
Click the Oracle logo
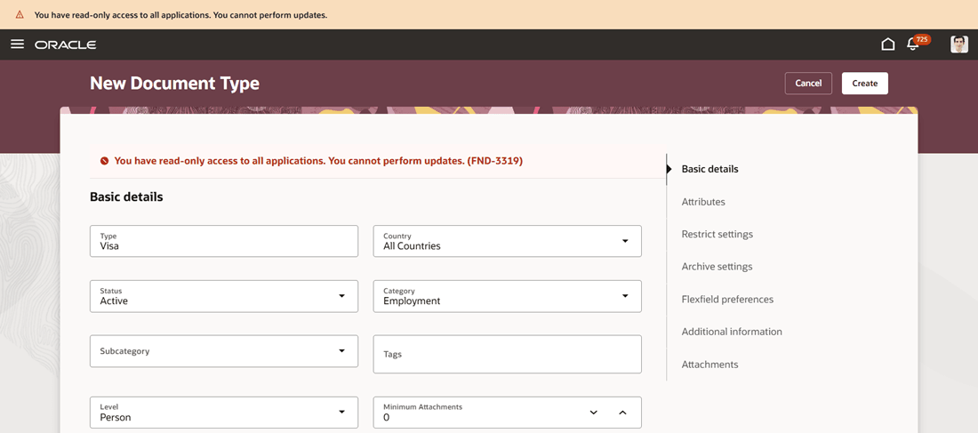point(66,45)
